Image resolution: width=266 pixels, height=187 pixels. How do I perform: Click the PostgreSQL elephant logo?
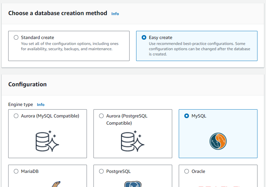click(x=133, y=184)
